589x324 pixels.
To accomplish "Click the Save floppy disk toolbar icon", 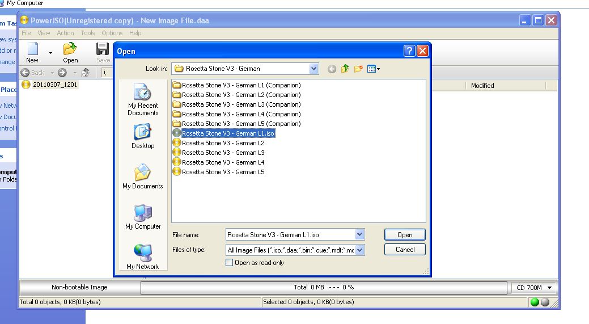I will pos(103,52).
